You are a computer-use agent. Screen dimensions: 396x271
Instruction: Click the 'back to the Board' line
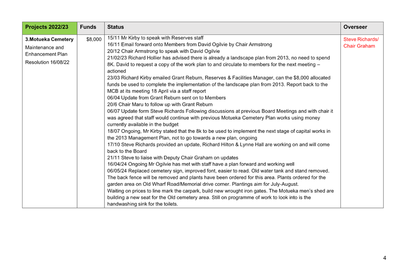pos(127,151)
